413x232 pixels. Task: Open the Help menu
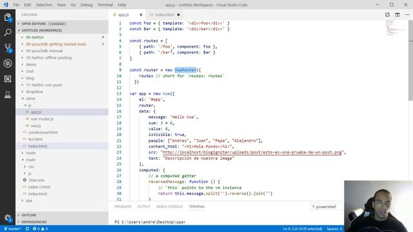[x=122, y=5]
